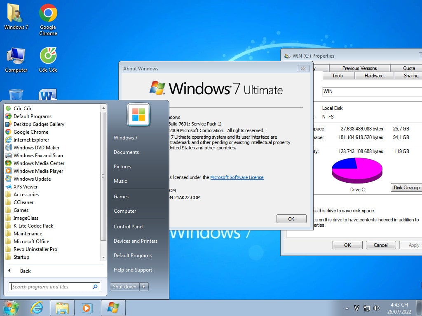Click the Start orb on taskbar

click(x=11, y=308)
